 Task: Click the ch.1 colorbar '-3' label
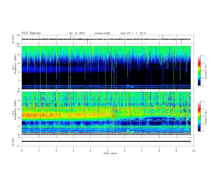click(203, 56)
